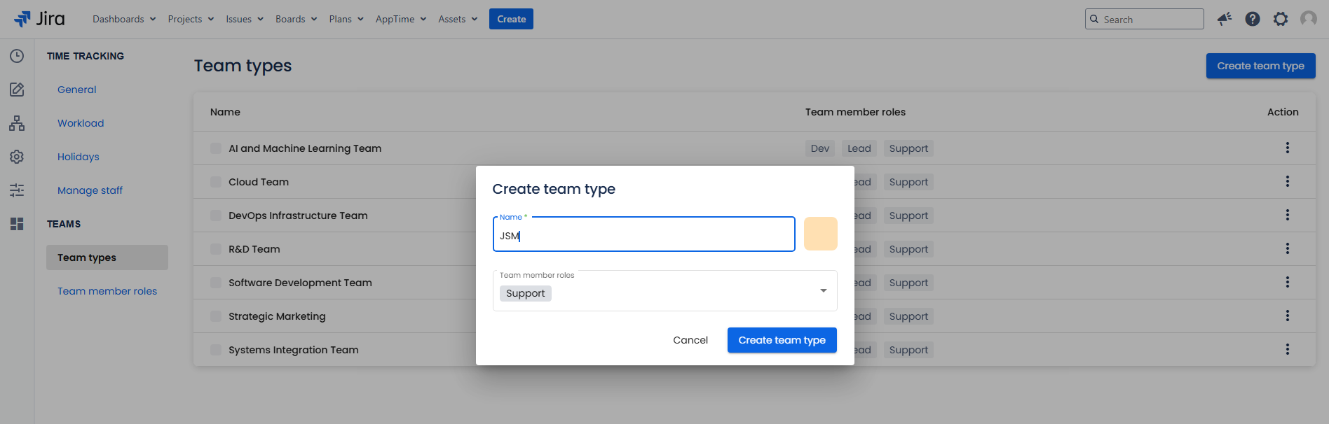This screenshot has height=424, width=1329.
Task: Confirm with dialog's Create team type button
Action: [x=782, y=340]
